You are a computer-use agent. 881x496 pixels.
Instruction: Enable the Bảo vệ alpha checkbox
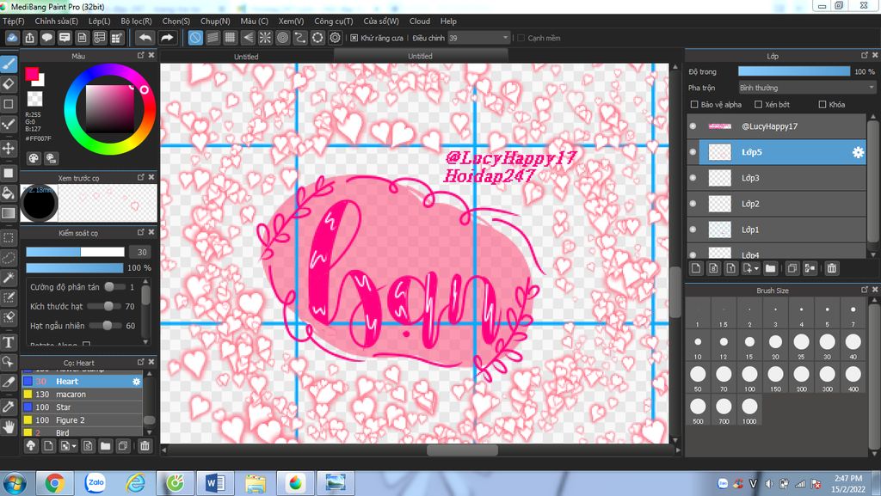click(695, 105)
